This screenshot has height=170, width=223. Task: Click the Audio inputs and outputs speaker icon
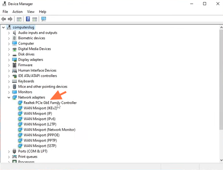tap(14, 33)
